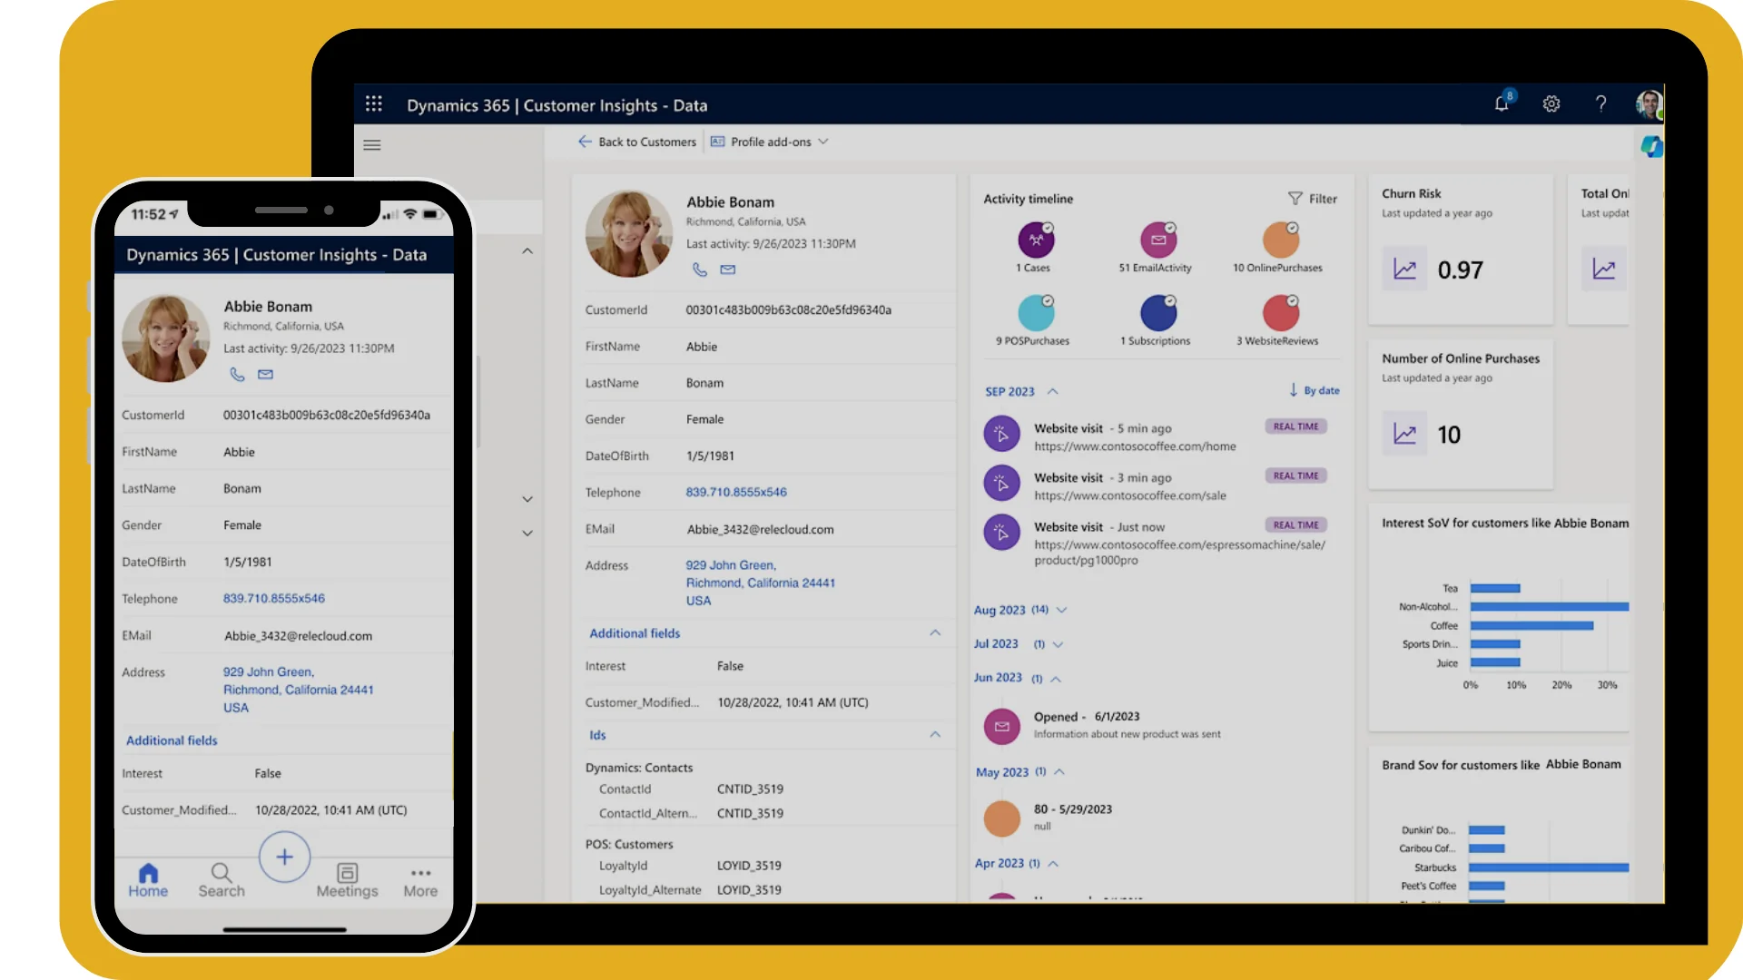Open Filter for activity timeline
Image resolution: width=1743 pixels, height=980 pixels.
point(1313,199)
